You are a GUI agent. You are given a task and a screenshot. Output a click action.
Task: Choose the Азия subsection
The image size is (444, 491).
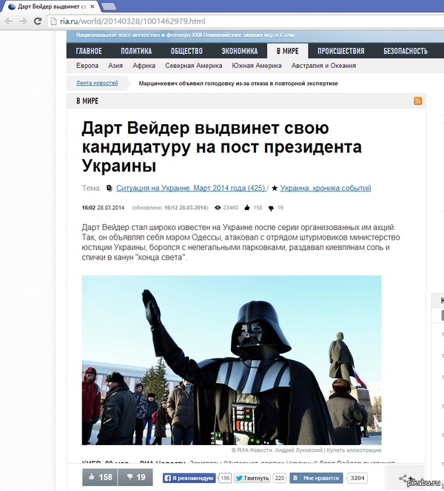[x=115, y=66]
